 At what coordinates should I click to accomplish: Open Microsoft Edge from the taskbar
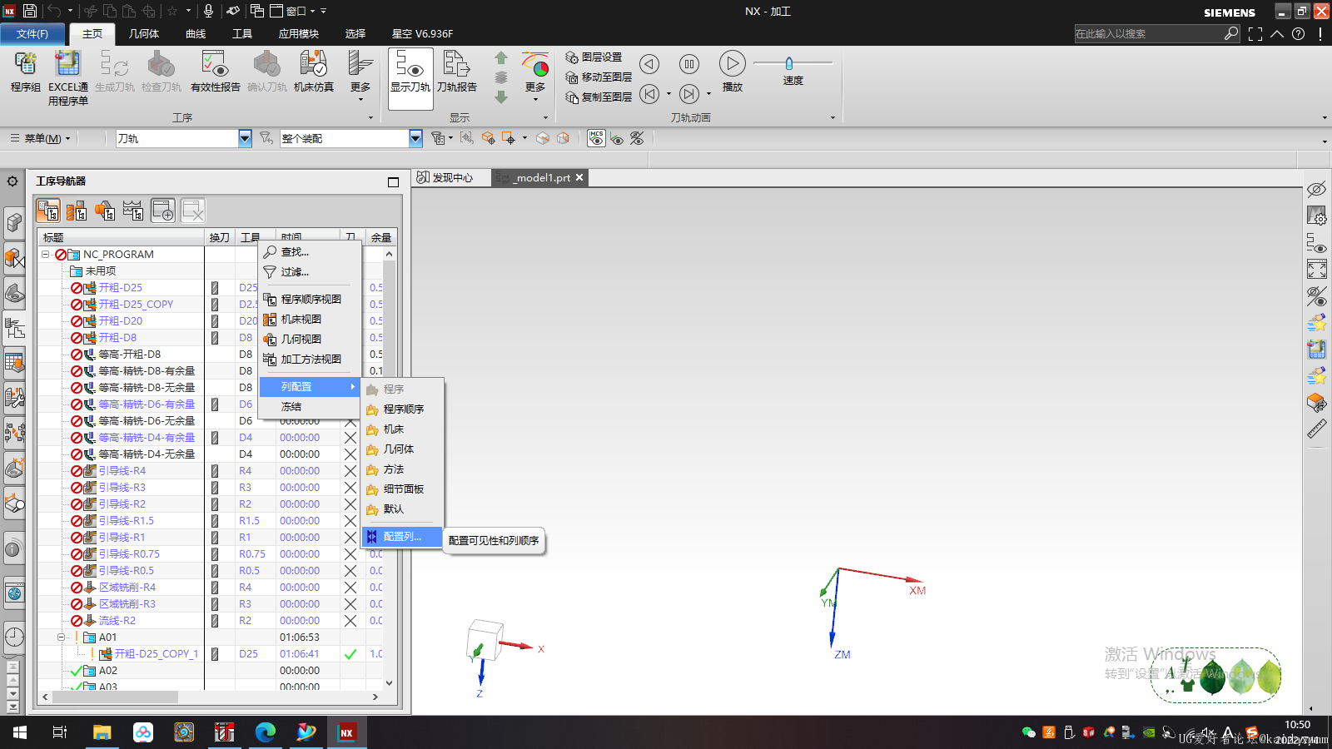pyautogui.click(x=266, y=732)
